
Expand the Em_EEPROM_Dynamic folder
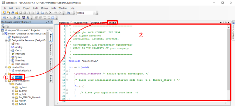coord(13,97)
